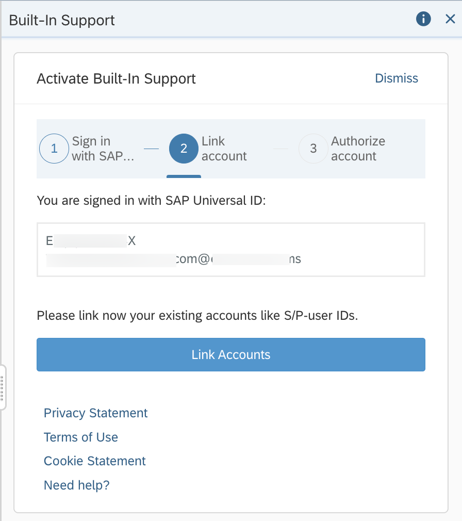Screen dimensions: 462x521
Task: Close the Built-In Support panel
Action: click(450, 19)
